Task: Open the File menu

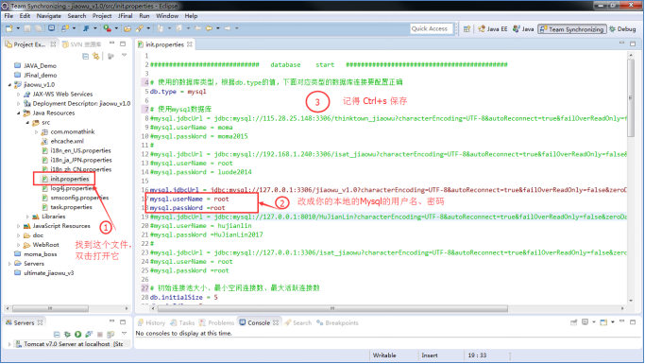Action: (8, 16)
